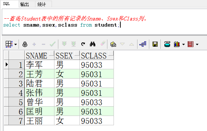Open red table report icon
Viewport: 207px width, 131px height.
tap(191, 44)
